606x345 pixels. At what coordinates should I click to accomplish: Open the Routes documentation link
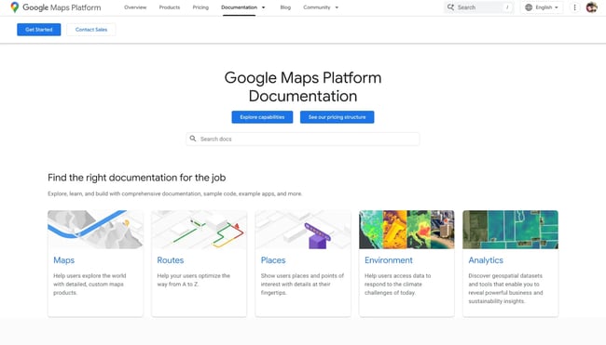[170, 260]
